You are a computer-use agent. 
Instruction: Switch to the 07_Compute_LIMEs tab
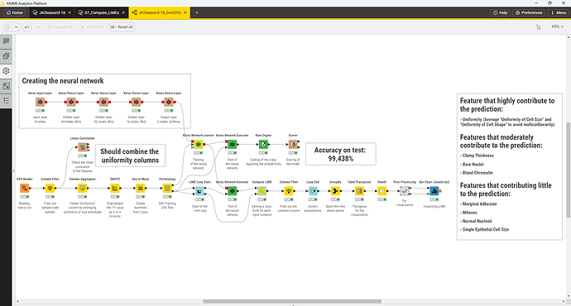coord(102,12)
